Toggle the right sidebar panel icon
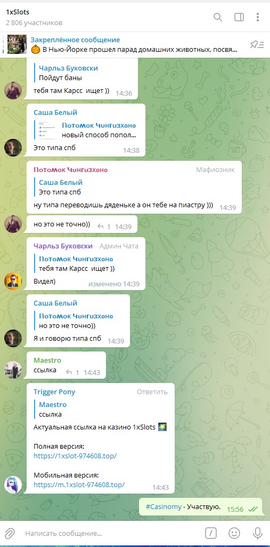Image resolution: width=270 pixels, height=547 pixels. click(x=239, y=17)
